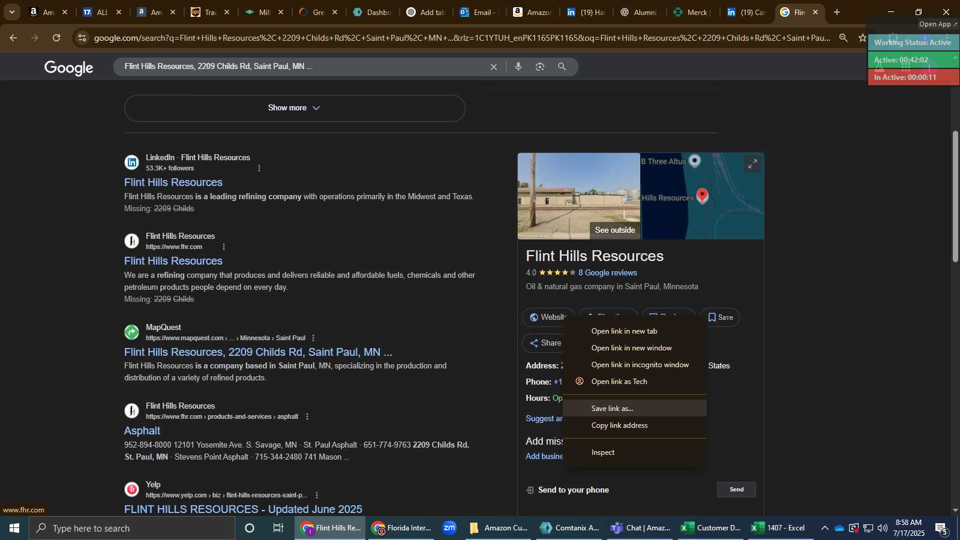Select Open link in new tab

point(635,331)
